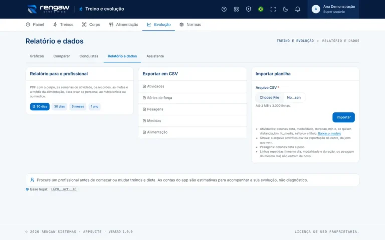Generate 90 dias PDF report

coord(40,107)
